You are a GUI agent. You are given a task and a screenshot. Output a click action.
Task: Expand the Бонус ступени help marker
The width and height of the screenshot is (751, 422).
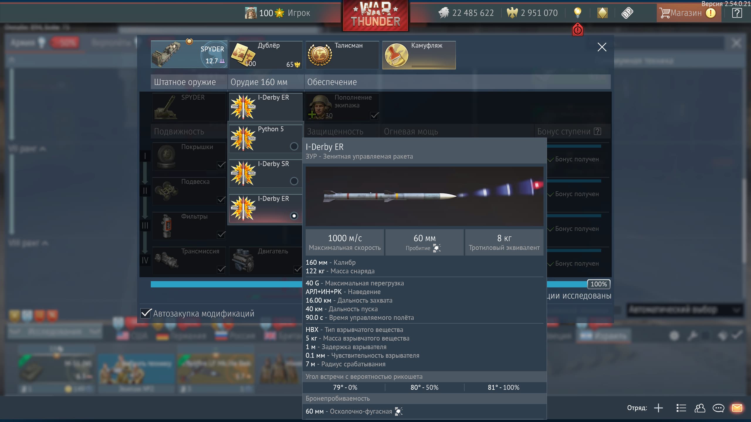pos(597,132)
